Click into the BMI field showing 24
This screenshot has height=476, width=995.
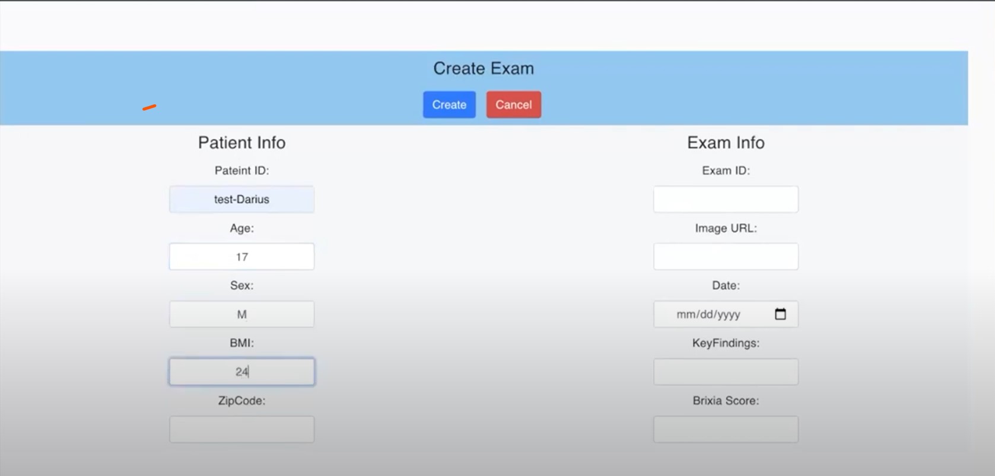tap(241, 372)
